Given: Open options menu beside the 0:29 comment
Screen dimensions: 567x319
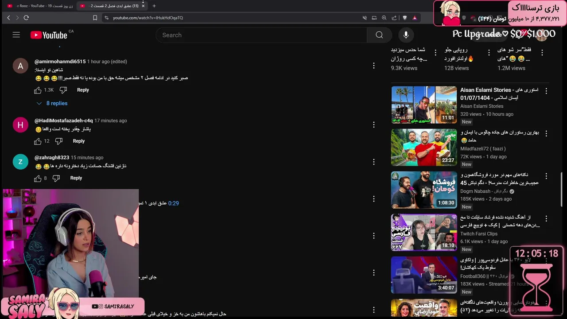Looking at the screenshot, I should [374, 199].
